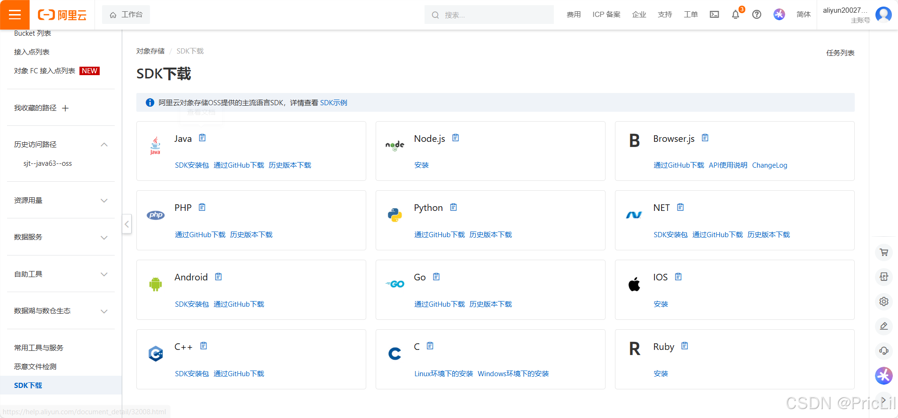Open the Cloud Shell terminal icon
Image resolution: width=898 pixels, height=418 pixels.
pos(714,15)
